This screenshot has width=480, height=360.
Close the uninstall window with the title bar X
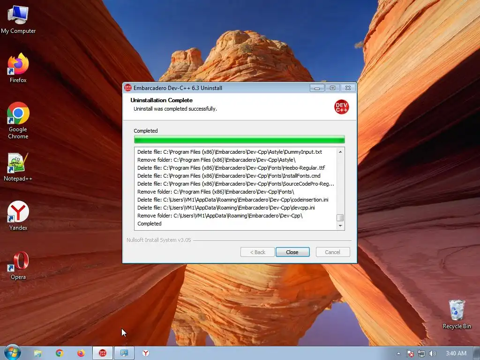click(348, 88)
